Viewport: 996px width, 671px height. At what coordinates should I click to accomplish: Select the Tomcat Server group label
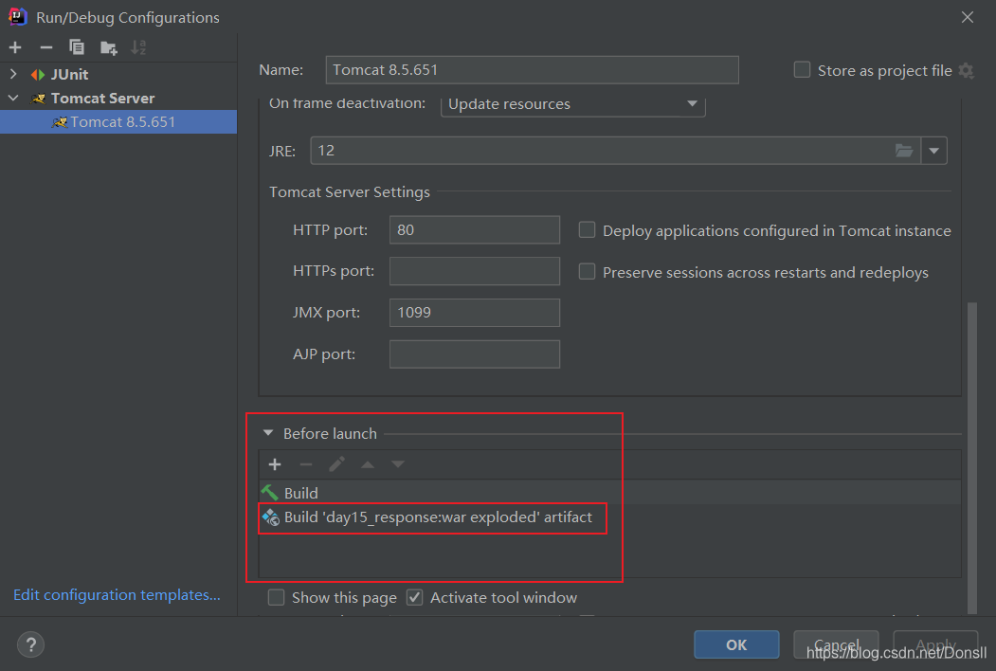pos(103,99)
